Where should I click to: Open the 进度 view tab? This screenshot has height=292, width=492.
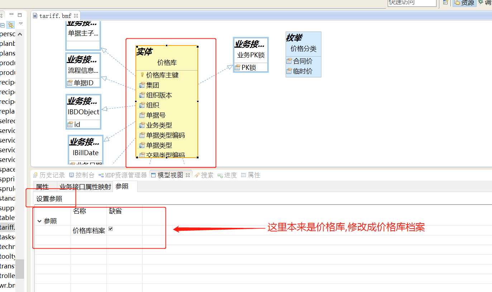227,175
